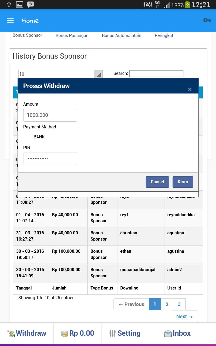The height and width of the screenshot is (346, 216).
Task: Switch to Bonus Automaintain tab
Action: tap(122, 36)
